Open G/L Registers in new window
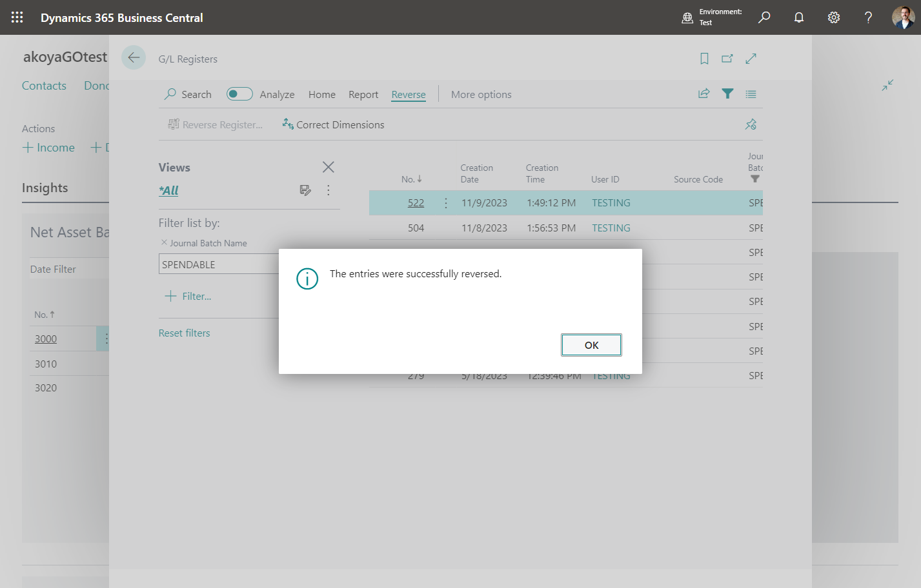Image resolution: width=921 pixels, height=588 pixels. 727,59
